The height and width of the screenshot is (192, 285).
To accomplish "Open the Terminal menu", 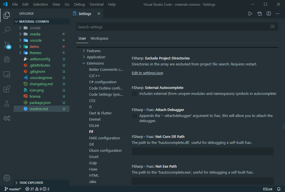I will pos(96,4).
